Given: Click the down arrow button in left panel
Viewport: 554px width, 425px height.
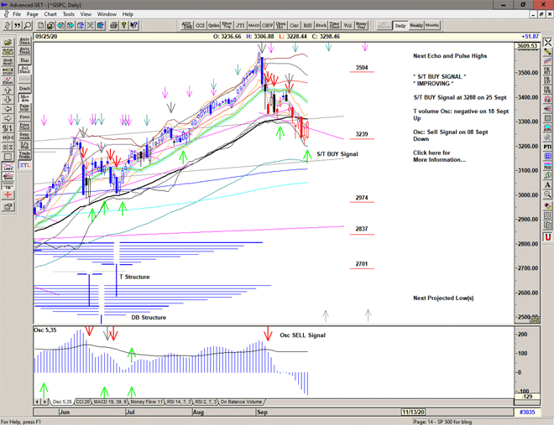Looking at the screenshot, I should pyautogui.click(x=8, y=100).
